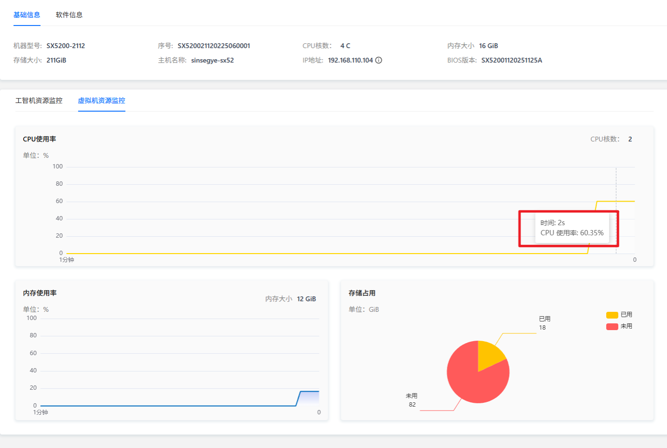Image resolution: width=667 pixels, height=448 pixels.
Task: Click the info icon beside the IP address
Action: (x=379, y=60)
